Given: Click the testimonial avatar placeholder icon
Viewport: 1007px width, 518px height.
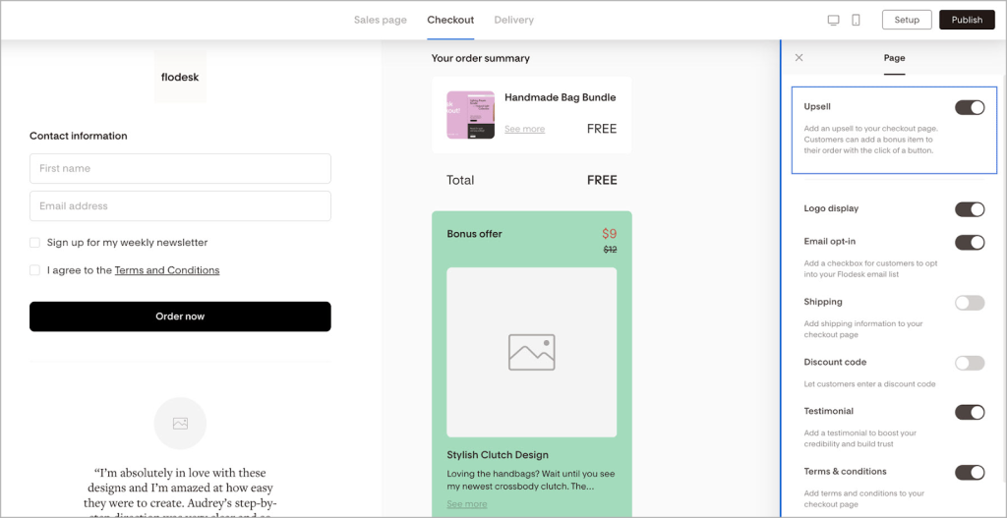Looking at the screenshot, I should click(180, 424).
